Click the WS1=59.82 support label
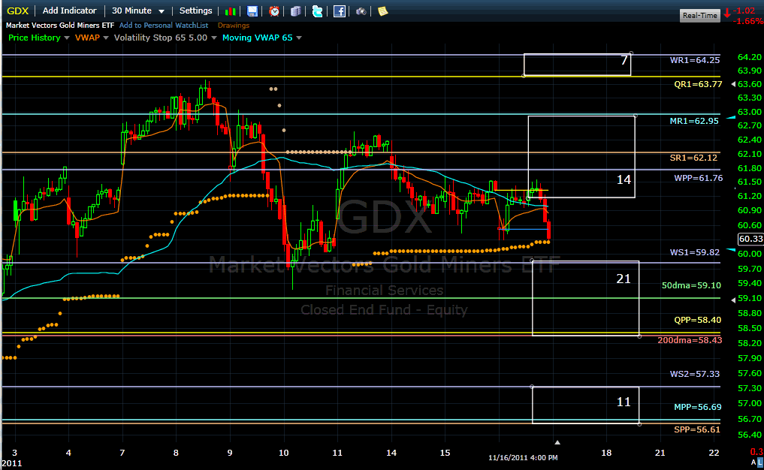The width and height of the screenshot is (764, 470). pos(695,252)
